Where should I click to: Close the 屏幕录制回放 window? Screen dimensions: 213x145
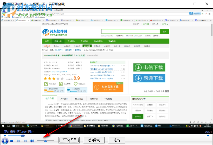pos(206,4)
